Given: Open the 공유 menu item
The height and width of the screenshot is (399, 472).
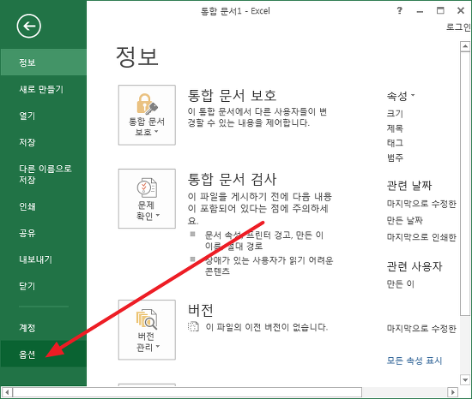Looking at the screenshot, I should click(44, 233).
